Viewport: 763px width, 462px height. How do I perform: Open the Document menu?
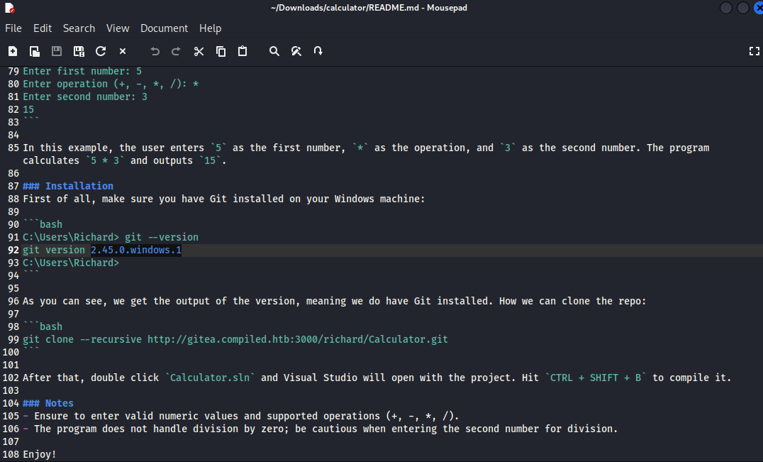pos(164,28)
